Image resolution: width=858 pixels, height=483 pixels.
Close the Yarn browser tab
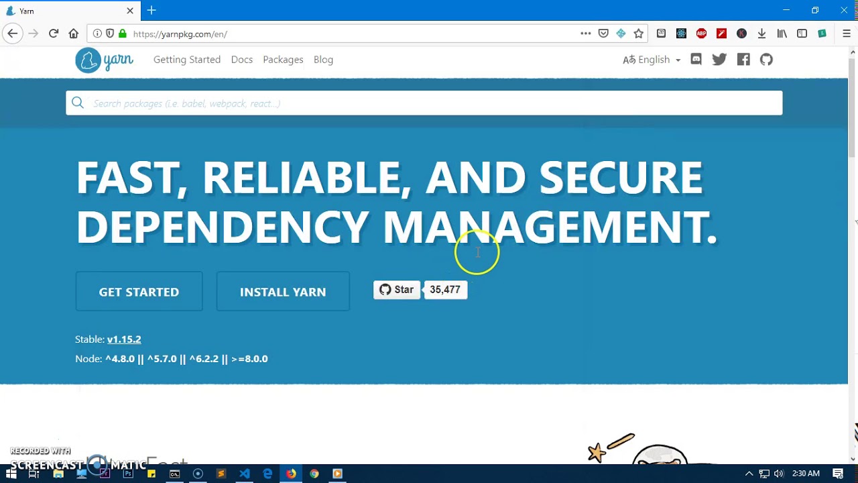[x=130, y=11]
